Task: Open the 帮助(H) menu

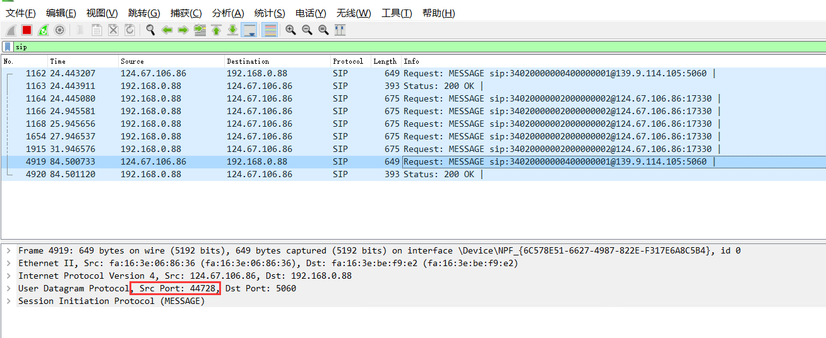Action: (438, 13)
